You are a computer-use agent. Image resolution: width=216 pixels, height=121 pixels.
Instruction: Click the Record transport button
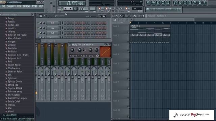[x=75, y=9]
